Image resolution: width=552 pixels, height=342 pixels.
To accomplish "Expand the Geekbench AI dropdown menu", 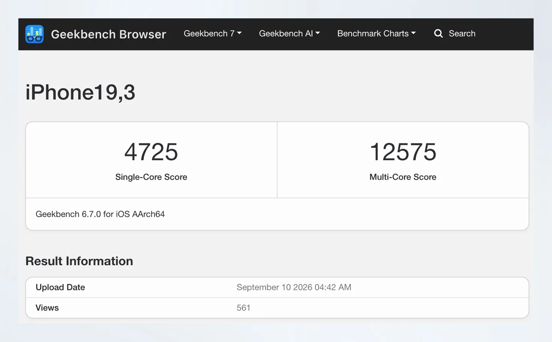I will pyautogui.click(x=289, y=34).
